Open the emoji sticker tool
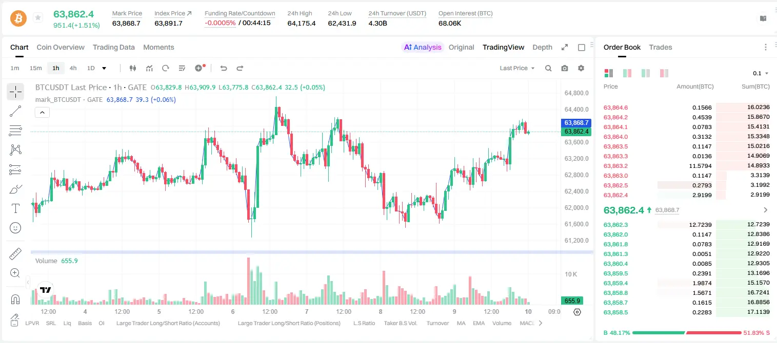777x343 pixels. point(15,228)
